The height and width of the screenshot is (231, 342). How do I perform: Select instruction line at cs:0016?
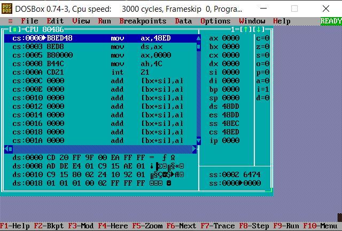click(100, 123)
